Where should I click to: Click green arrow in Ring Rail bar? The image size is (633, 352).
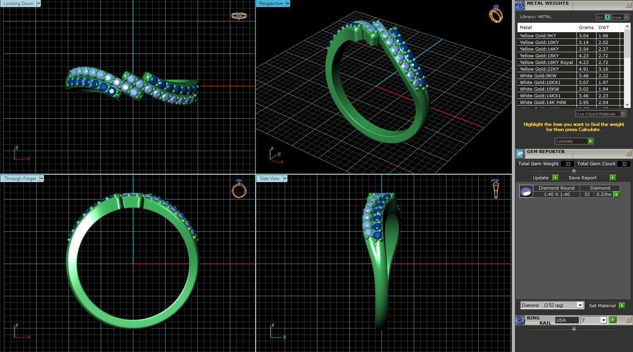613,320
